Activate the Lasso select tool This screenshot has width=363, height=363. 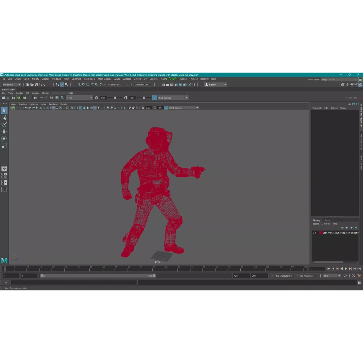tap(4, 118)
